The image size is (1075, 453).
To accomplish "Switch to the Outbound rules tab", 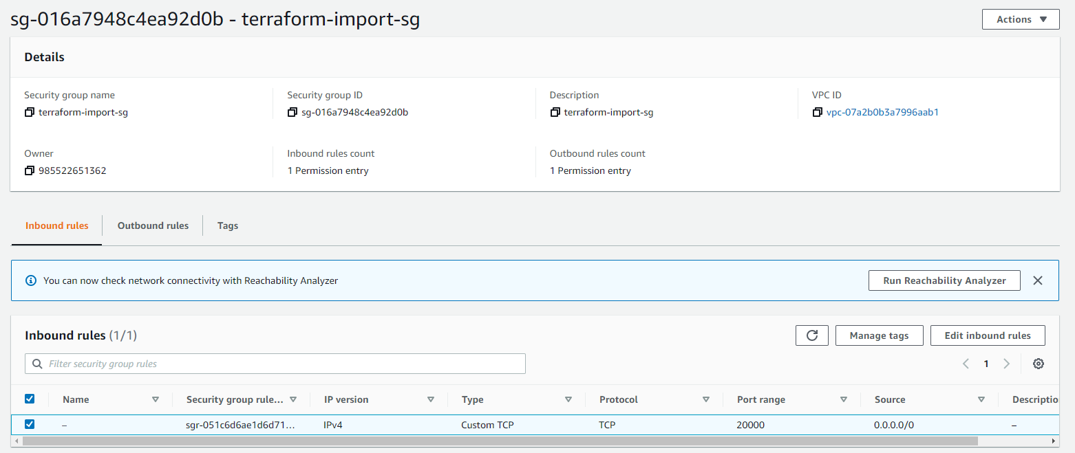I will pos(153,225).
